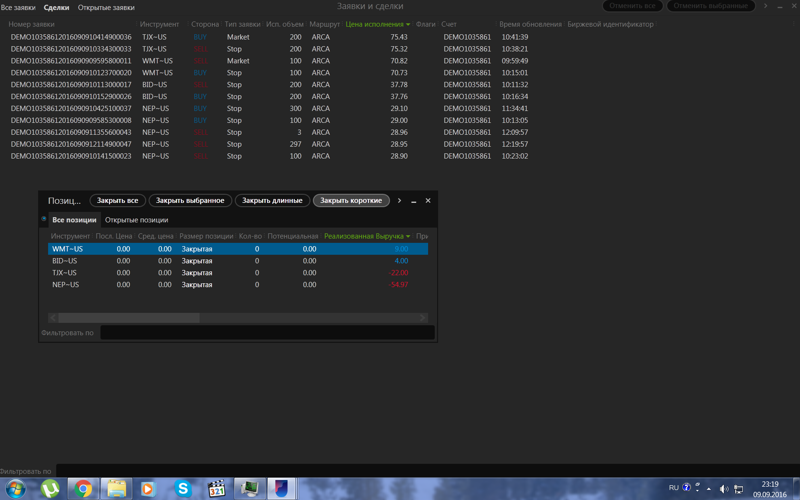Select the BID~US position row

tap(238, 261)
